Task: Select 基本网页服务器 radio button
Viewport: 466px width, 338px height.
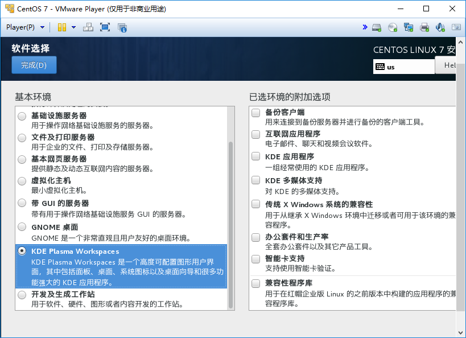Action: [x=22, y=159]
